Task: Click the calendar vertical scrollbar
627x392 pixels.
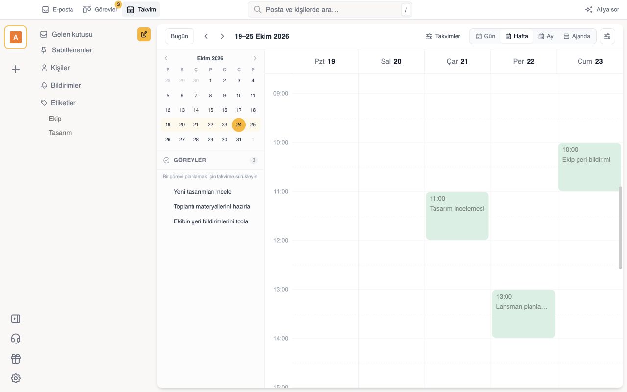Action: [x=620, y=228]
